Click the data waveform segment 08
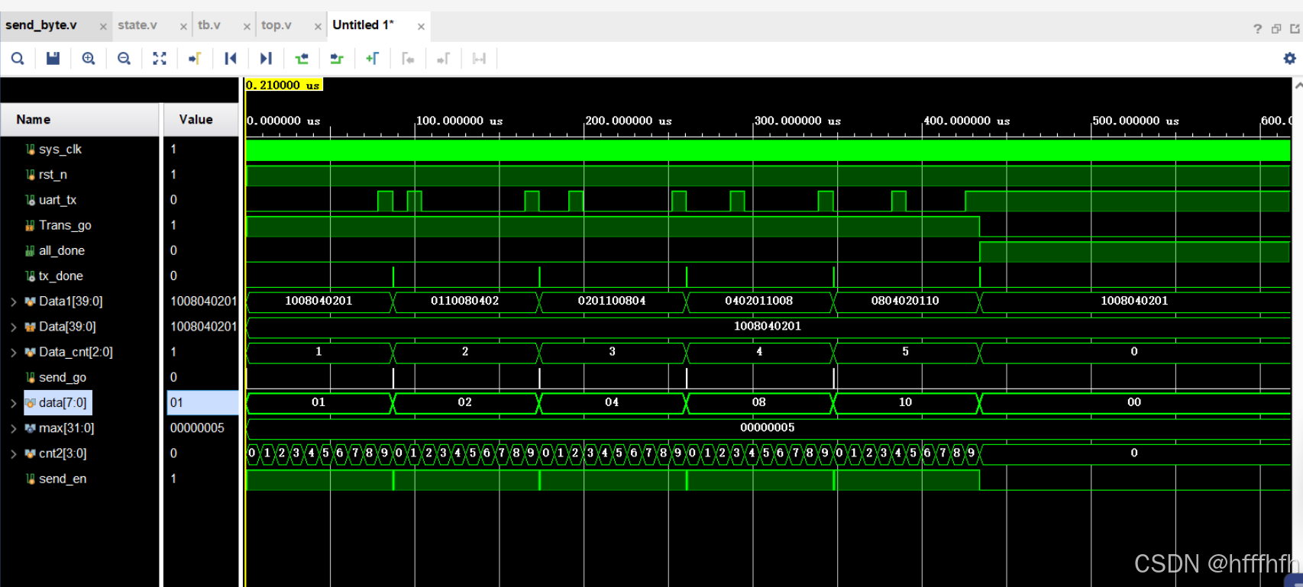Viewport: 1303px width, 587px height. pos(758,402)
